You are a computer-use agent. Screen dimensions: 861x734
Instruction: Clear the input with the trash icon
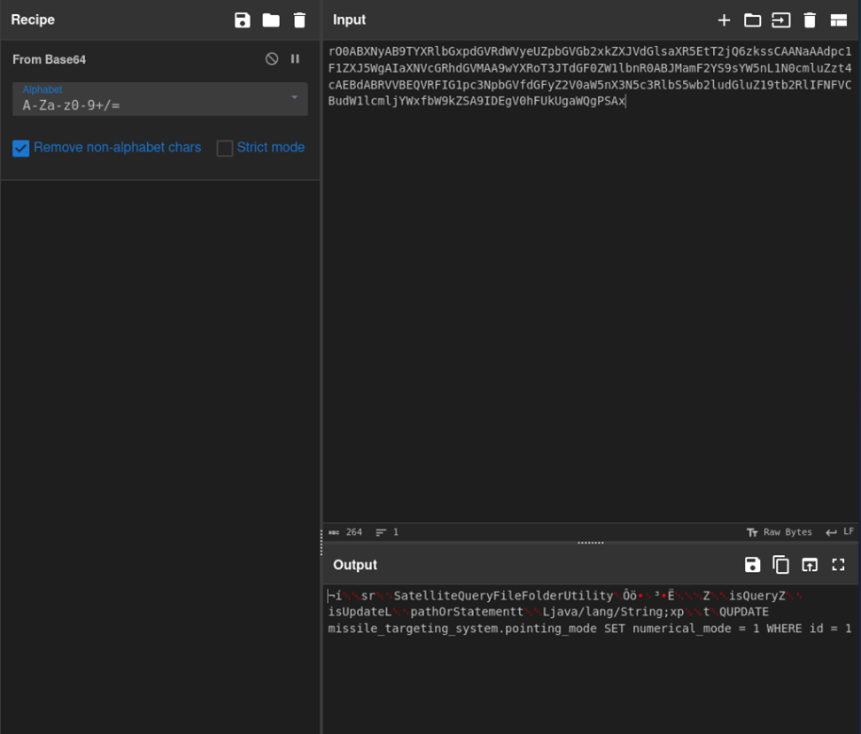point(810,20)
